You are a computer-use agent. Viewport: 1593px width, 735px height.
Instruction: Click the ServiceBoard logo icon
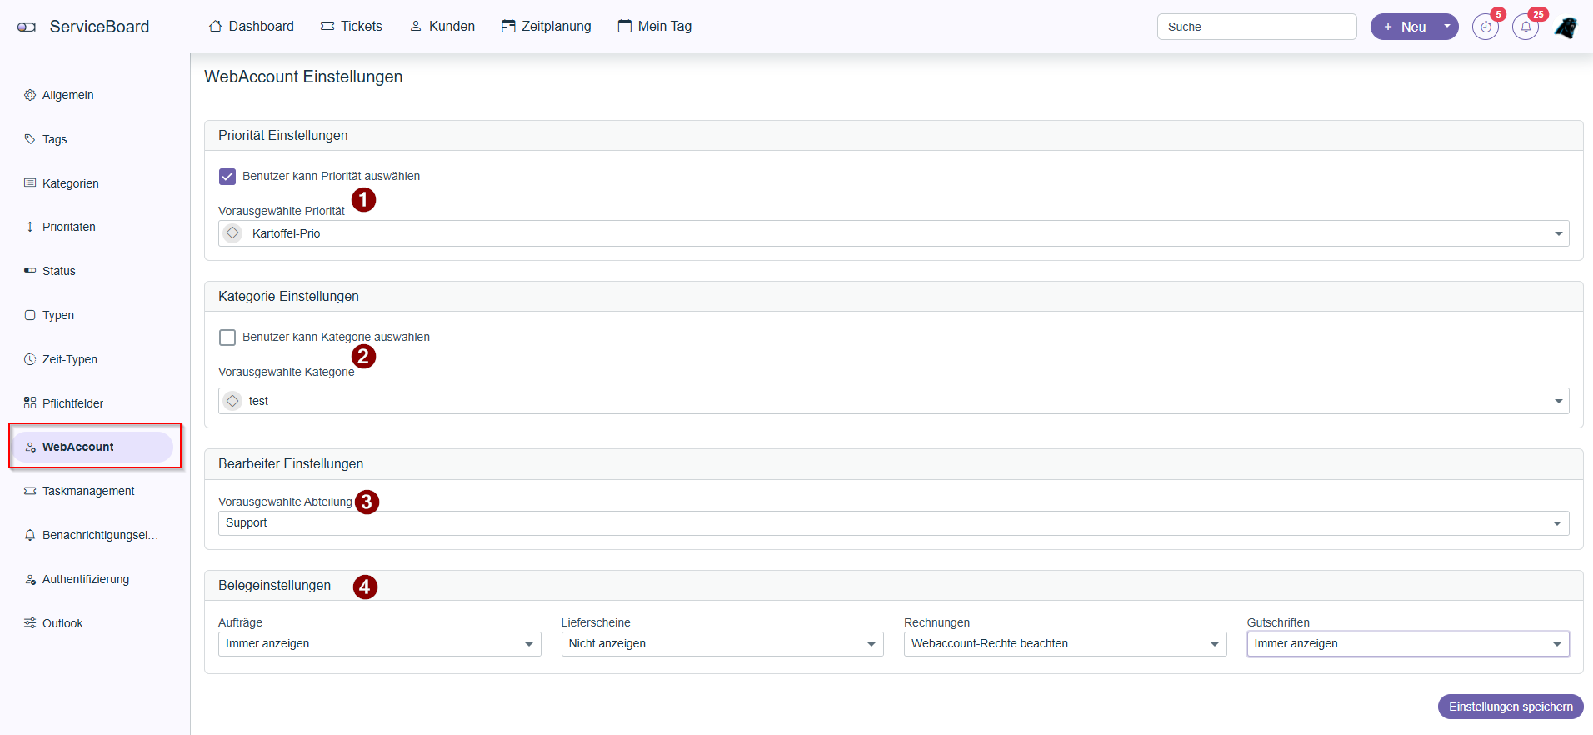click(27, 27)
